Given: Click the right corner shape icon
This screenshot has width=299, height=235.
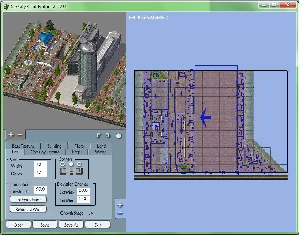Looking at the screenshot, I should click(79, 171).
